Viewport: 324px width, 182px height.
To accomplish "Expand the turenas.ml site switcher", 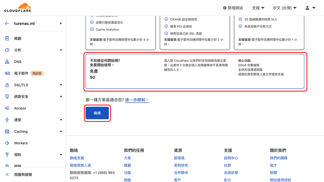I will pyautogui.click(x=61, y=23).
